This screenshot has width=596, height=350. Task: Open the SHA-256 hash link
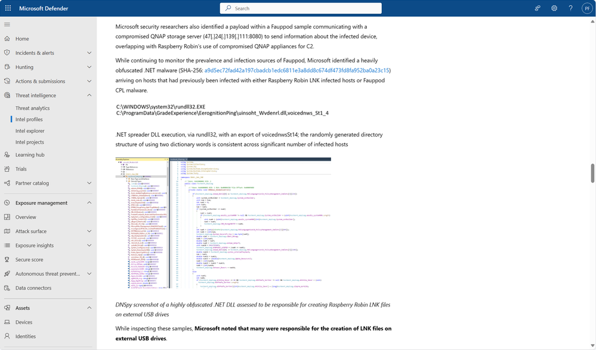pos(297,70)
